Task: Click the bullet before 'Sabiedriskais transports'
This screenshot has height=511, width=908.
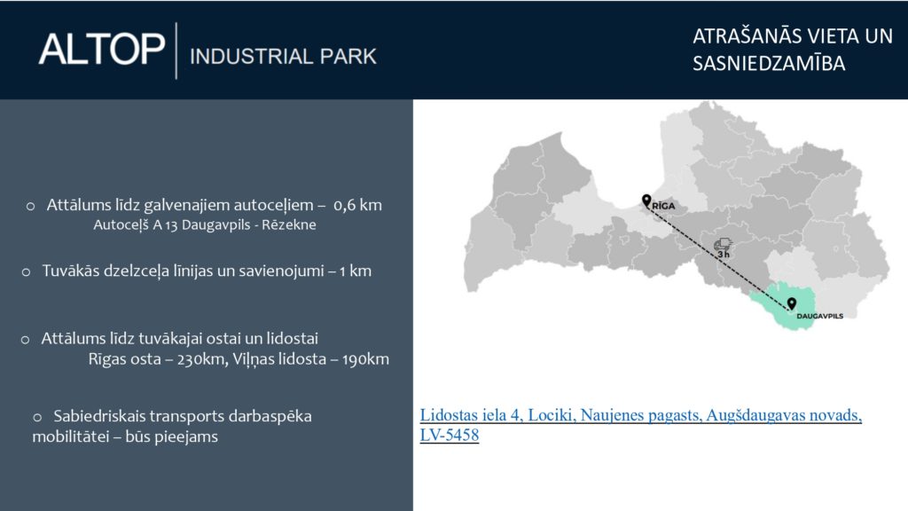Action: click(x=37, y=416)
